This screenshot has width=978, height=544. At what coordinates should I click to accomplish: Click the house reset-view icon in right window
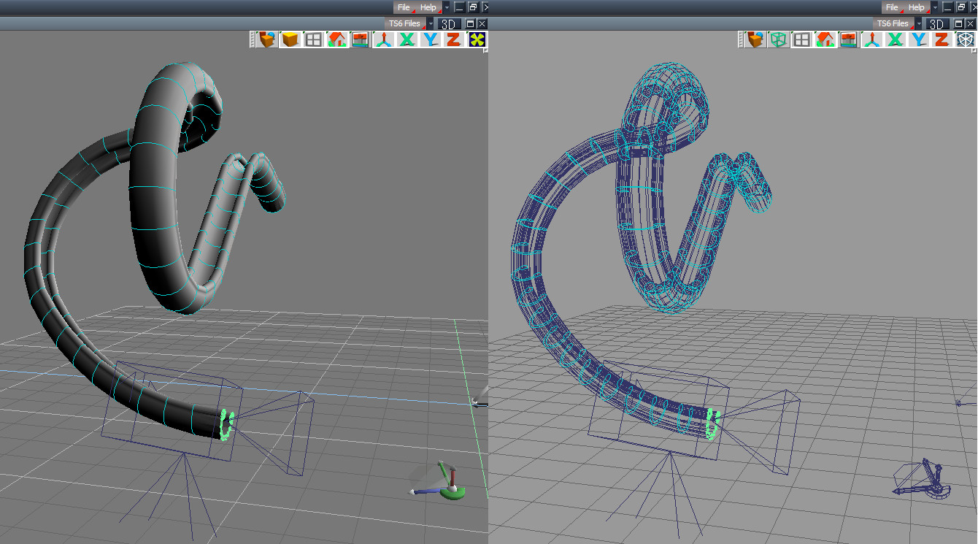(x=825, y=39)
